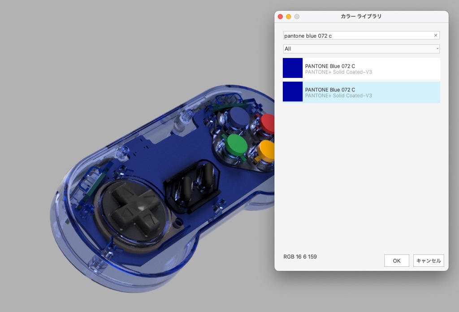459x312 pixels.
Task: Click キャンセル to dismiss the dialog
Action: pyautogui.click(x=428, y=260)
